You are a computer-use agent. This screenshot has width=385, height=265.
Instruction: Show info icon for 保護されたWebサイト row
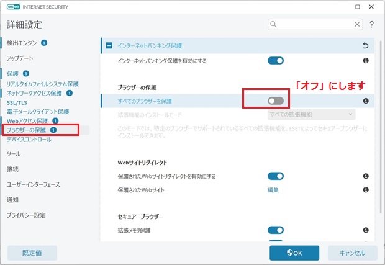[x=366, y=190]
